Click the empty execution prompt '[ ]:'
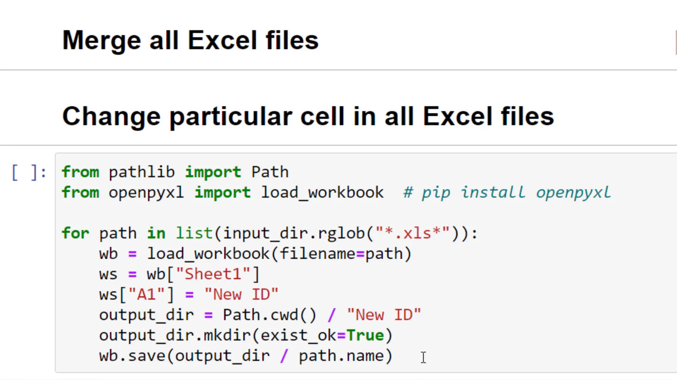Screen dimensions: 677x380 point(29,172)
